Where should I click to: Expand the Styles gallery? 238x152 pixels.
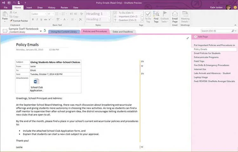point(109,20)
